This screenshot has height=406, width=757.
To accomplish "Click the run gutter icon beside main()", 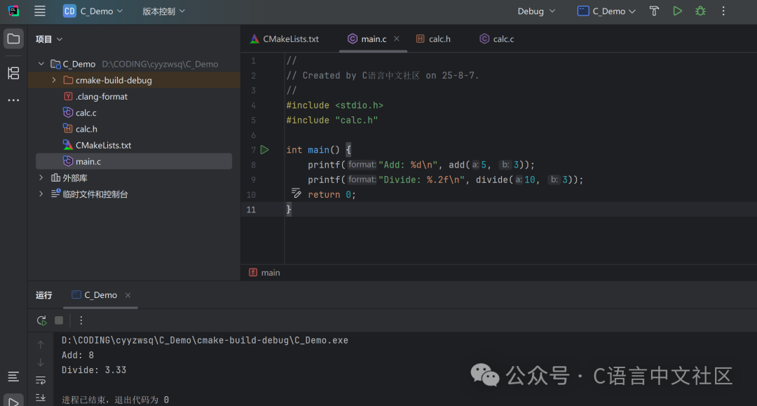I will [264, 149].
